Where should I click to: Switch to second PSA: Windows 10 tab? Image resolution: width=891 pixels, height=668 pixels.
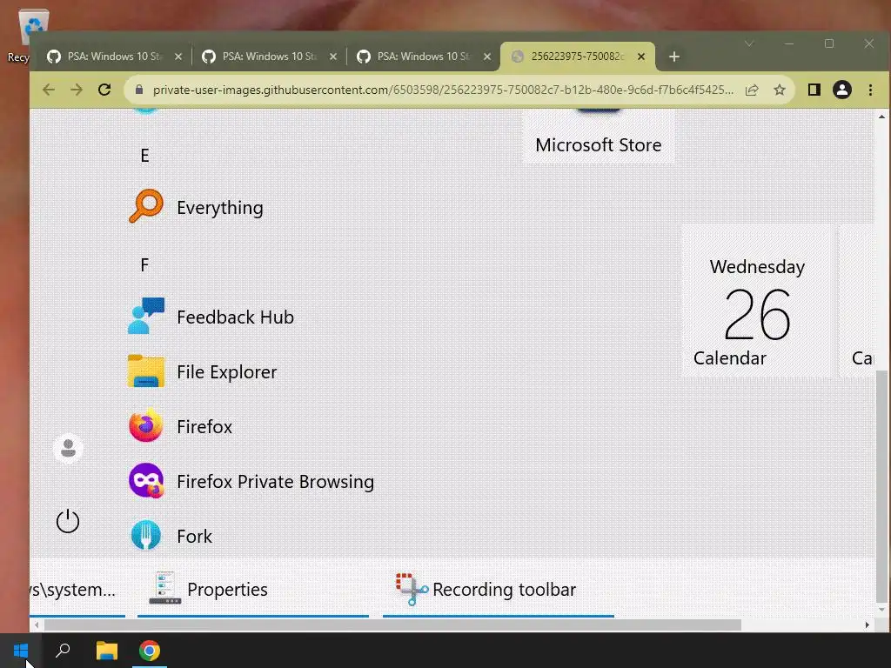270,57
